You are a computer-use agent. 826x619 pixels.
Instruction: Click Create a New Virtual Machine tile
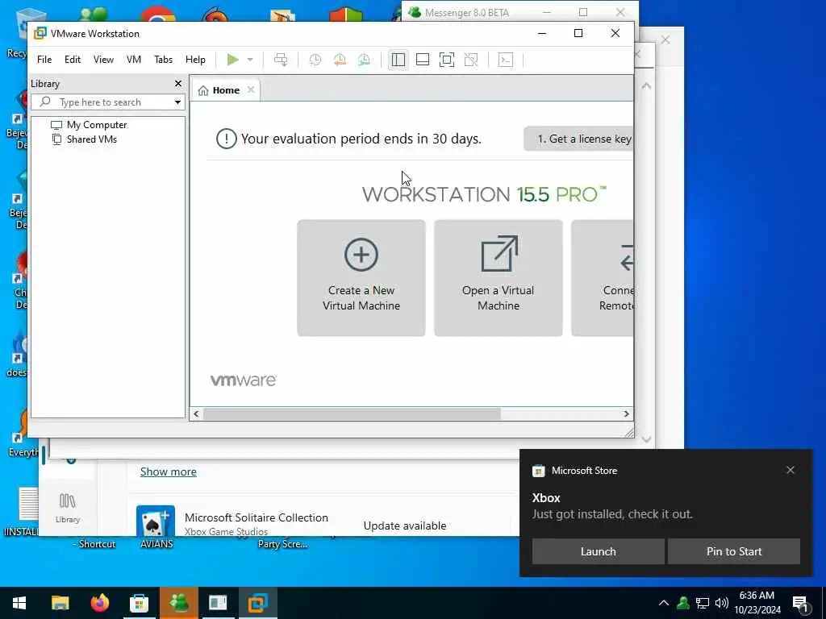click(361, 278)
